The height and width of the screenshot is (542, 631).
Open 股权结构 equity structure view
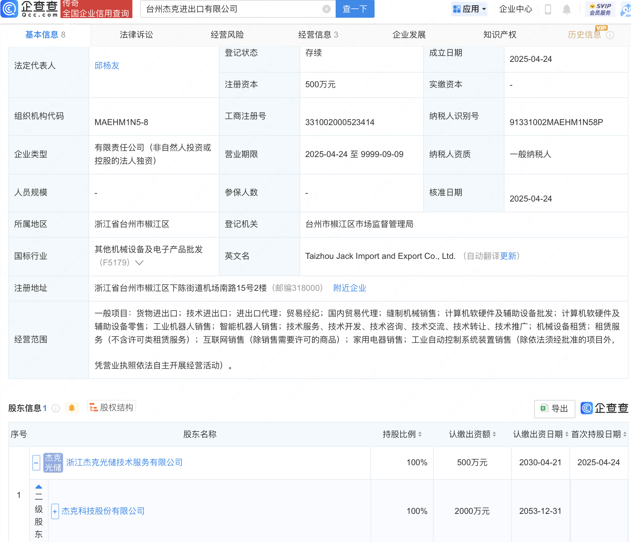point(112,407)
